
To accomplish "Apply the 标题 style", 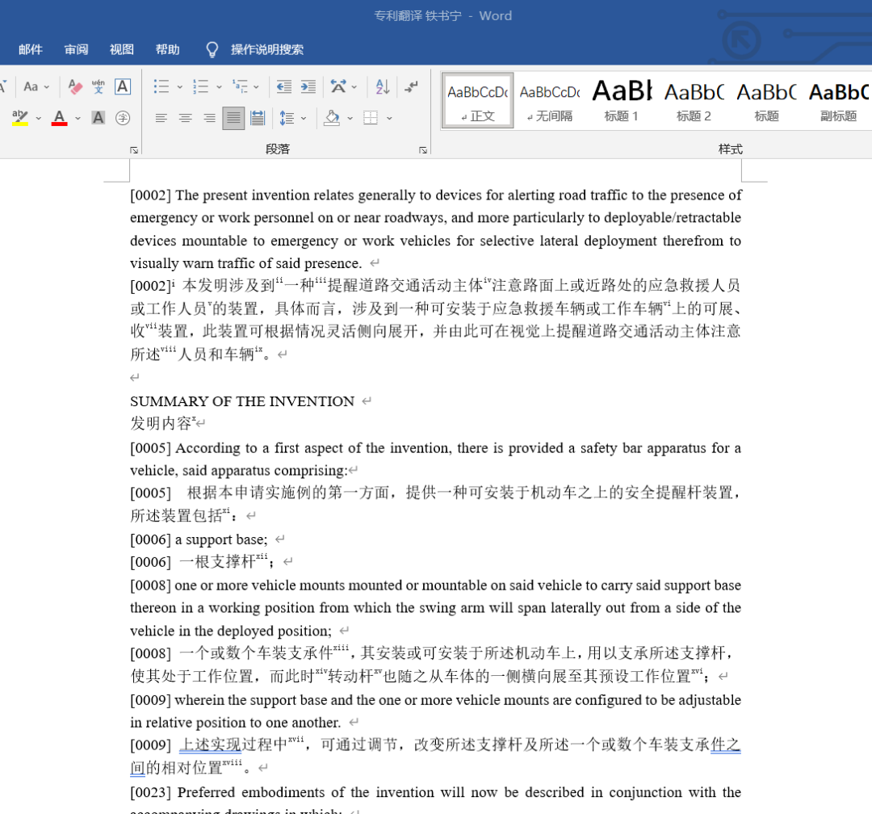I will coord(766,101).
